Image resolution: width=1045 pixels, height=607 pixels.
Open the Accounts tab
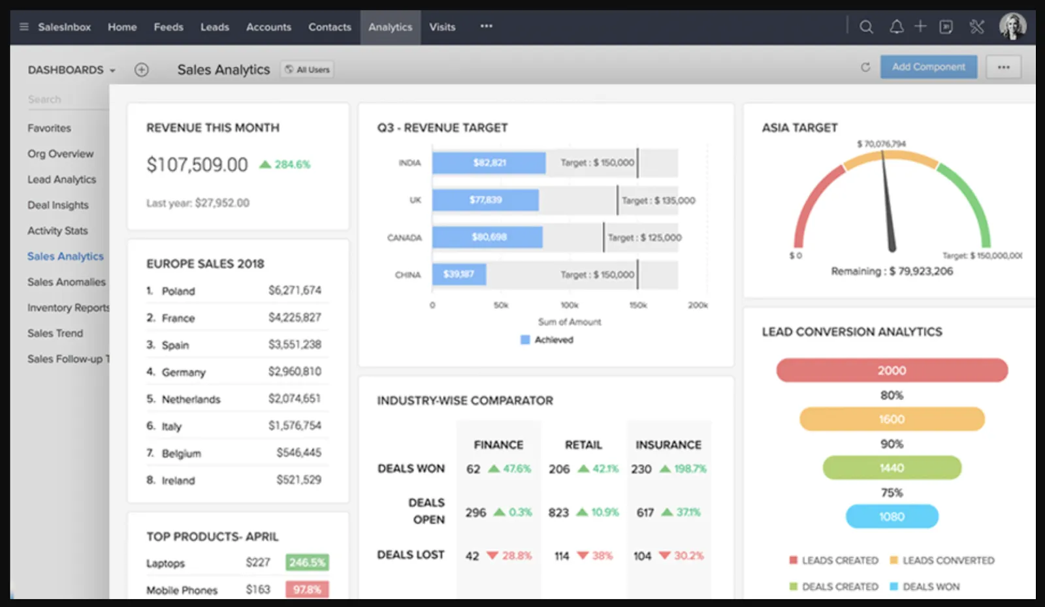coord(268,27)
